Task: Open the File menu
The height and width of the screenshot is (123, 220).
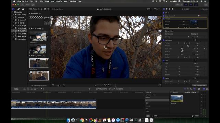Action: pos(31,1)
